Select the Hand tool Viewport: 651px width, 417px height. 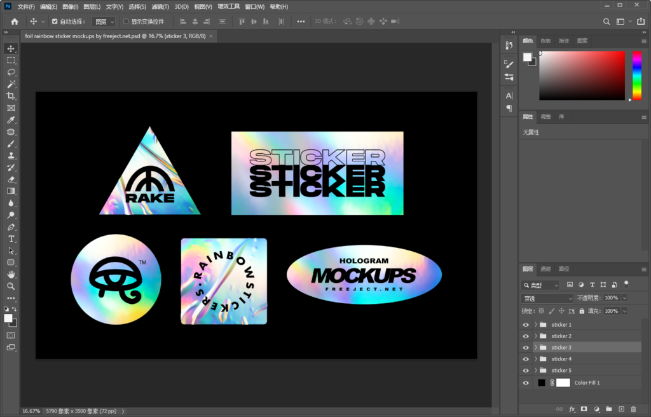pos(11,275)
